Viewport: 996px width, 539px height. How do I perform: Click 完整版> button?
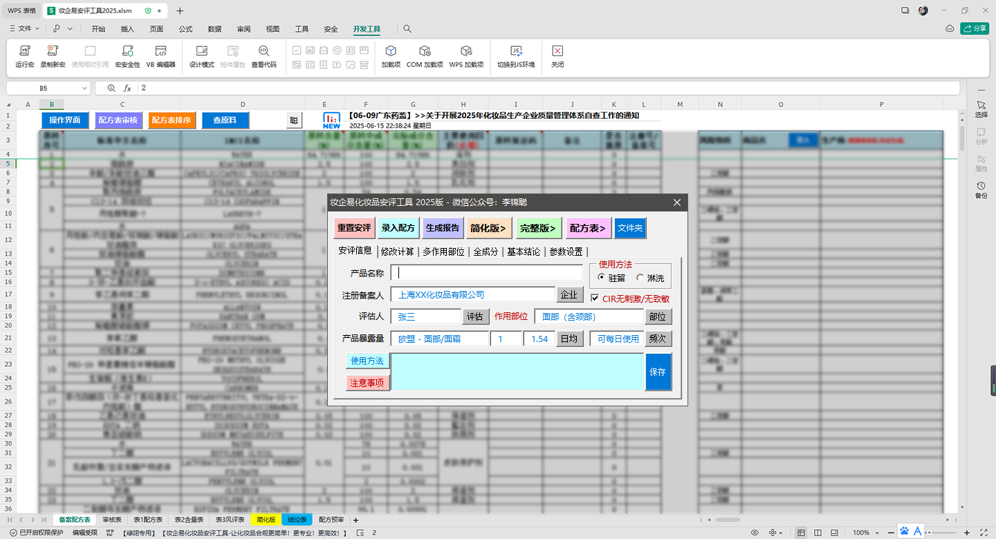click(537, 228)
